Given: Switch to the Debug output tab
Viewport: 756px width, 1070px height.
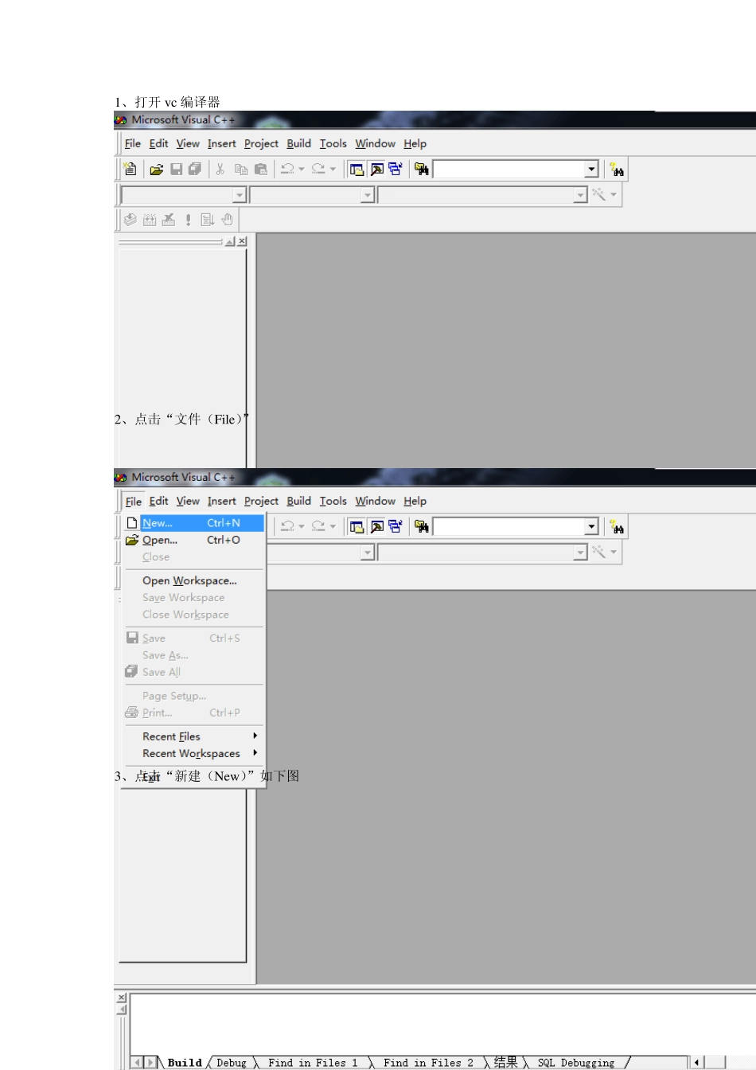Looking at the screenshot, I should coord(232,1063).
